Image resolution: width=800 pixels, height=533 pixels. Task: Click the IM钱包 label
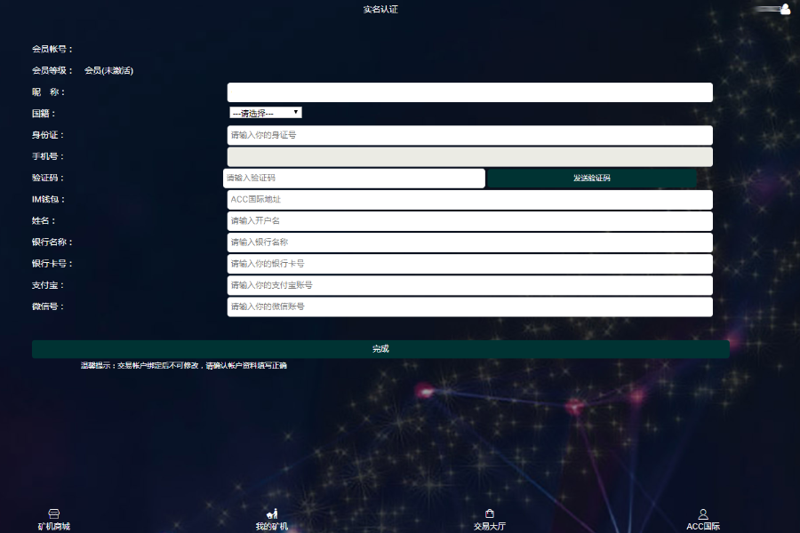pos(49,199)
